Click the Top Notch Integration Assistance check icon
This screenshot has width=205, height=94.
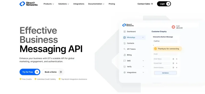coord(60,79)
